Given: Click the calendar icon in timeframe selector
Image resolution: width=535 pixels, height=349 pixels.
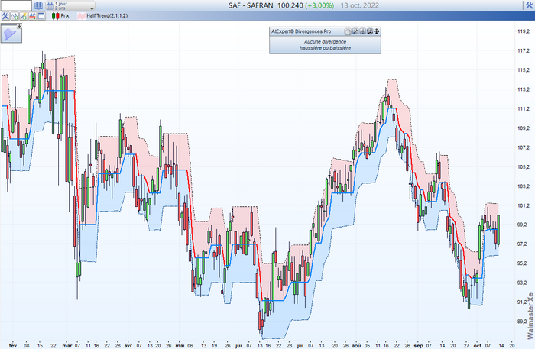Looking at the screenshot, I should point(50,5).
